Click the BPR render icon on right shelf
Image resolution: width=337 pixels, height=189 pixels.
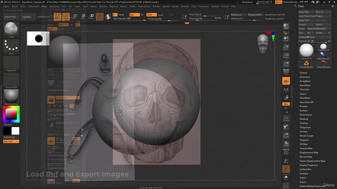pos(286,27)
